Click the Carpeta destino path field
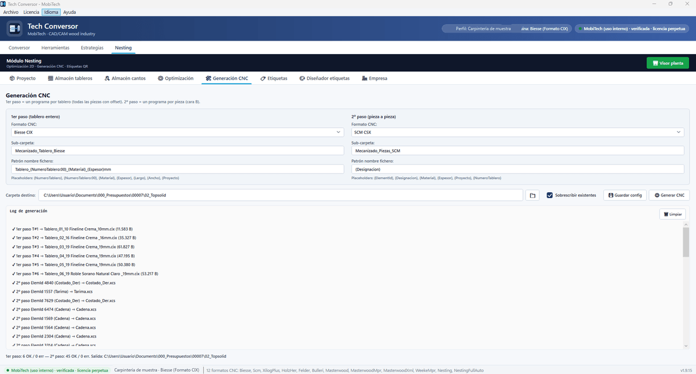The height and width of the screenshot is (374, 696). click(x=281, y=195)
